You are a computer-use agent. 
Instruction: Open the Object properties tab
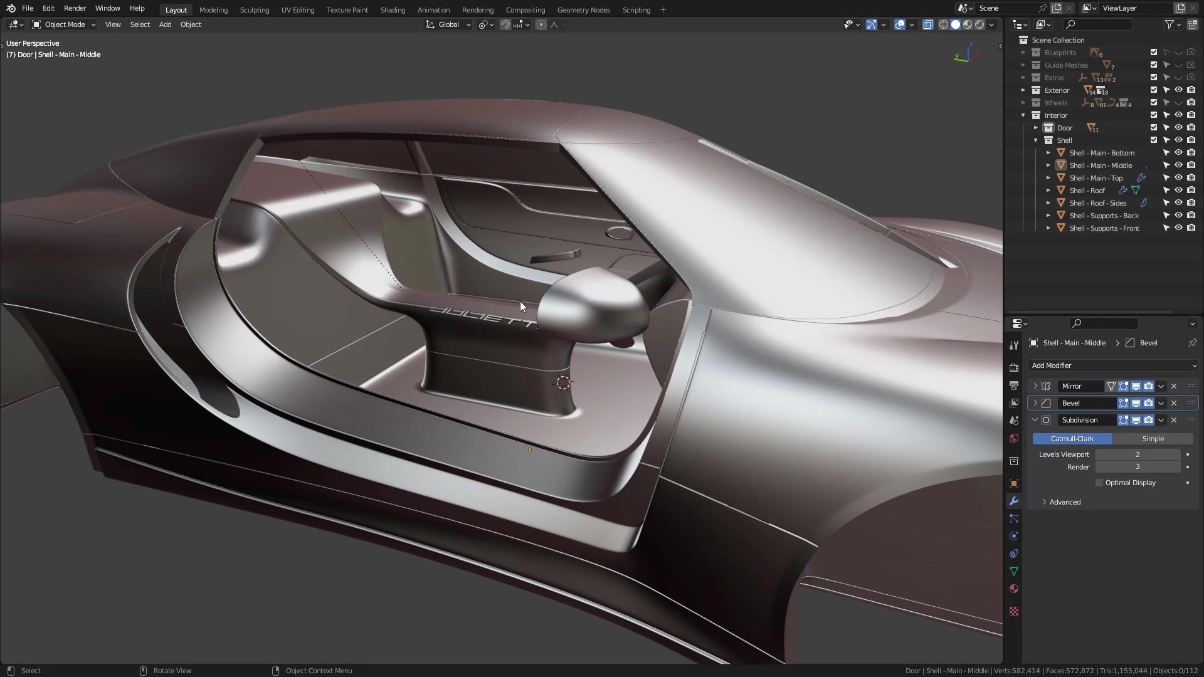[1014, 483]
